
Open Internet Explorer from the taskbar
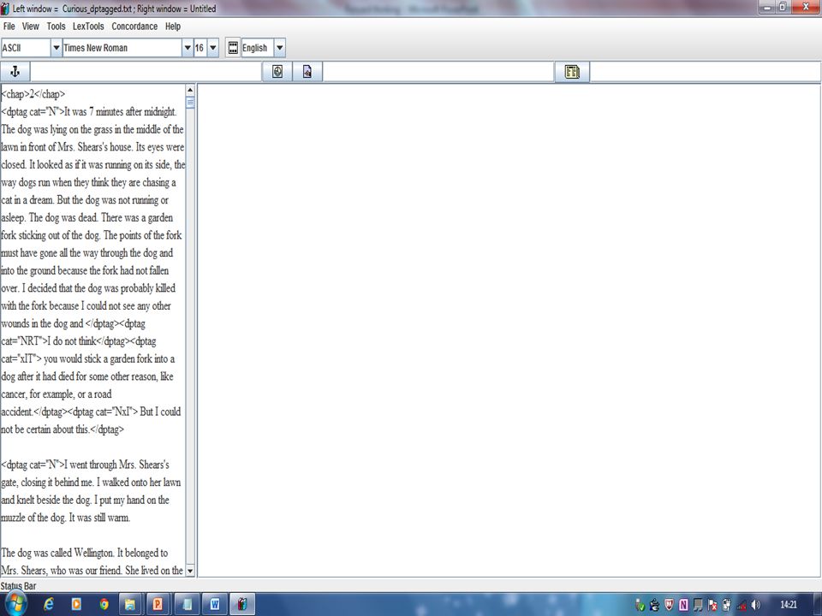click(x=49, y=605)
